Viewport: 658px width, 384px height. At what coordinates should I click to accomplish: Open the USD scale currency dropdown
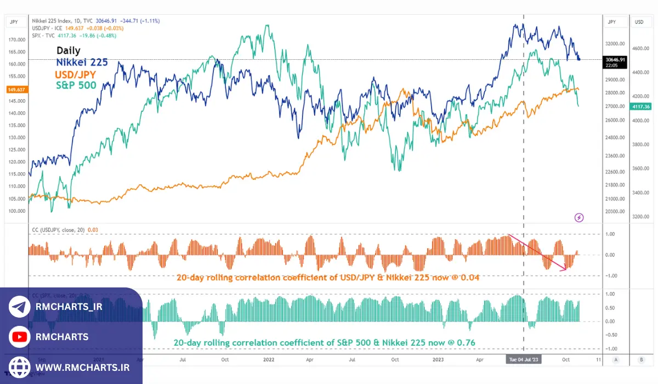639,22
